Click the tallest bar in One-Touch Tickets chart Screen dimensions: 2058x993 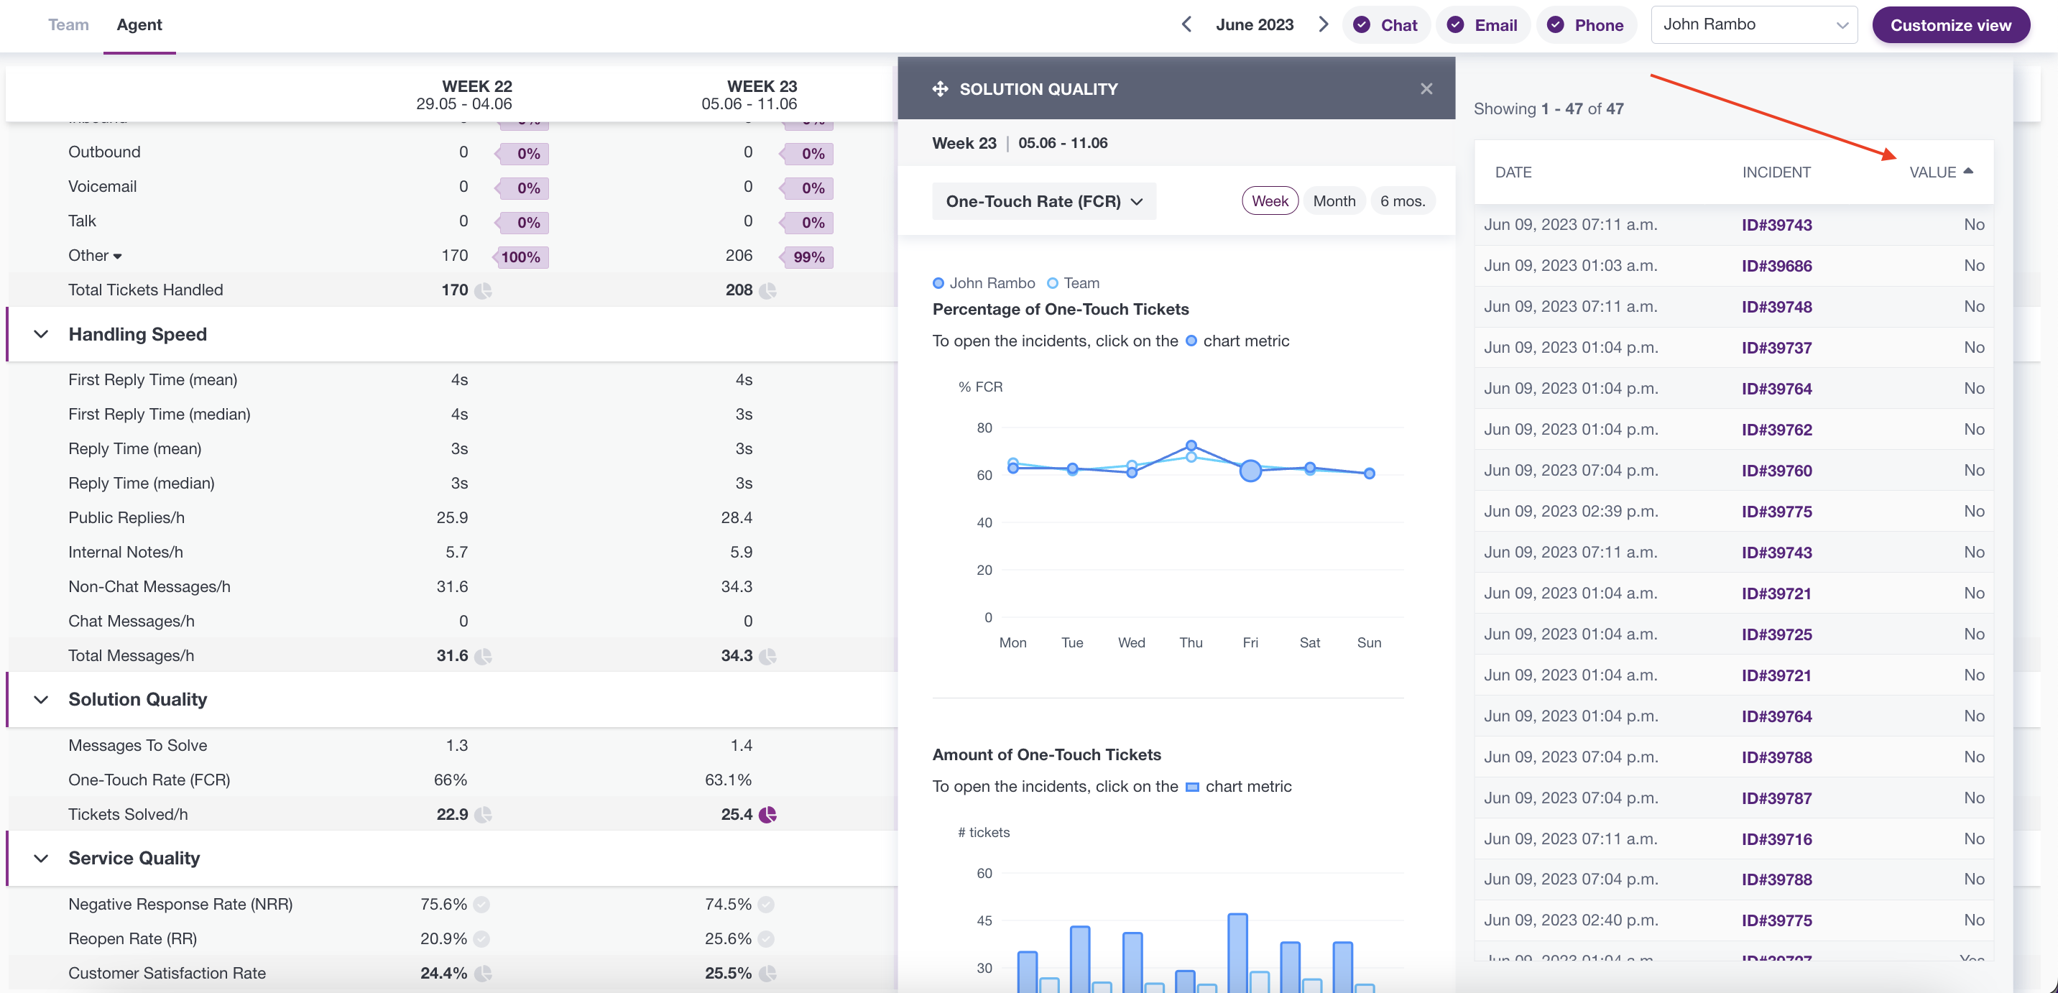1237,952
